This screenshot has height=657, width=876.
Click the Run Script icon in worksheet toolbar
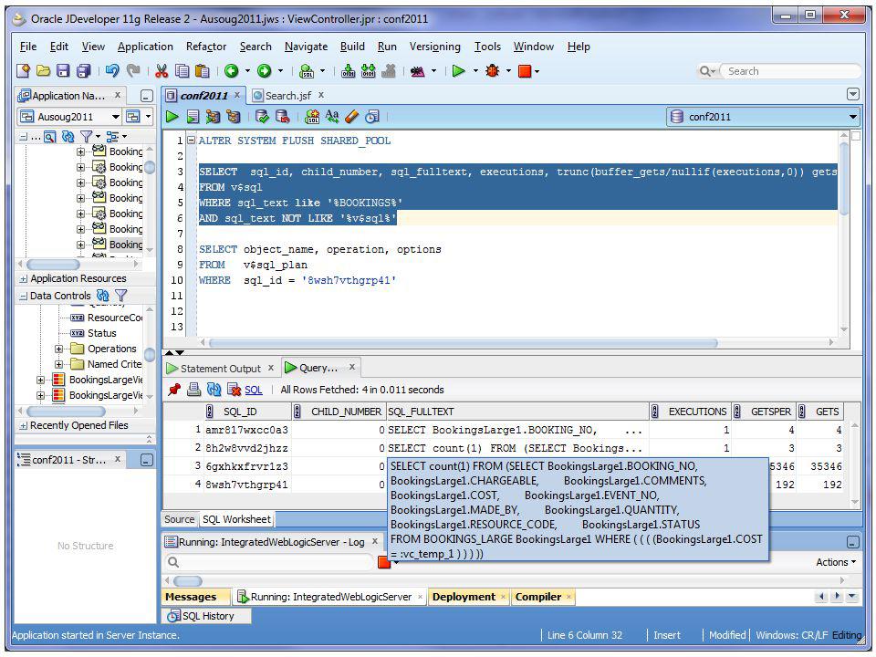click(x=193, y=116)
